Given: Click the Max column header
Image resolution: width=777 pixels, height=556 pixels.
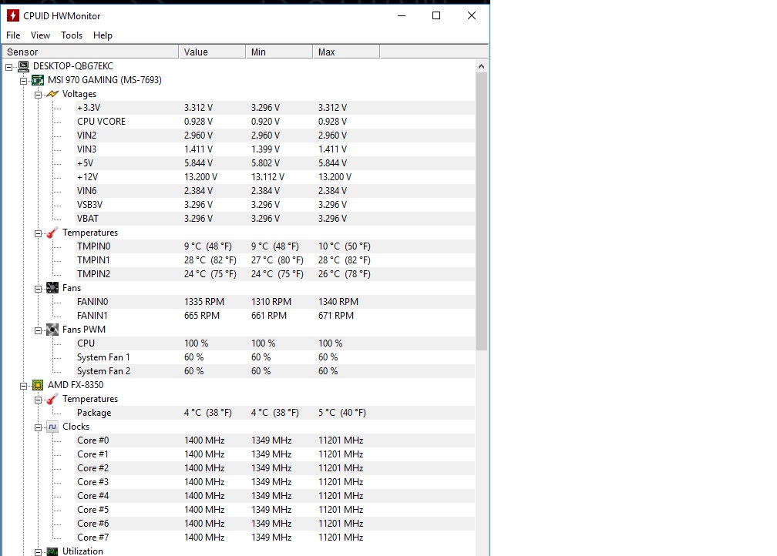Looking at the screenshot, I should (x=346, y=52).
